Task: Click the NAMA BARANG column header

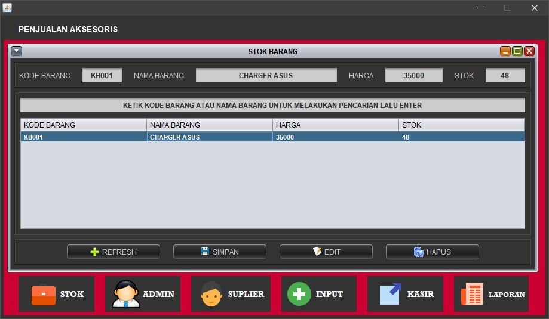Action: [209, 125]
